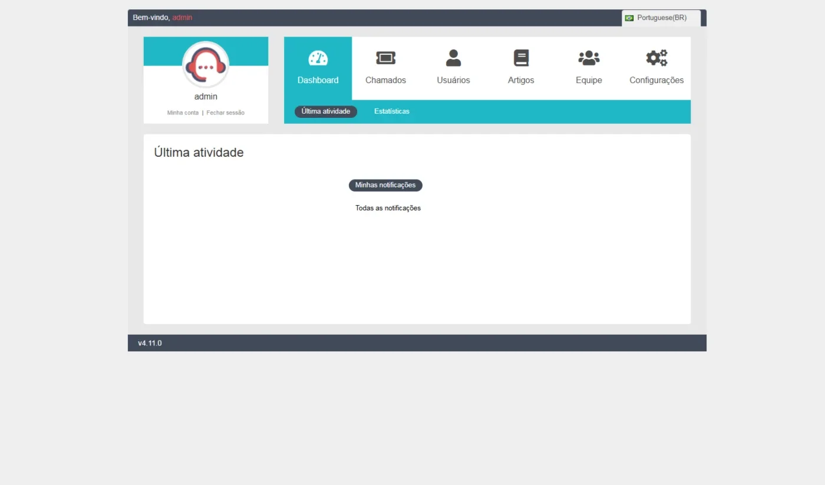
Task: Switch to the Estatísticas sub-tab
Action: coord(392,111)
